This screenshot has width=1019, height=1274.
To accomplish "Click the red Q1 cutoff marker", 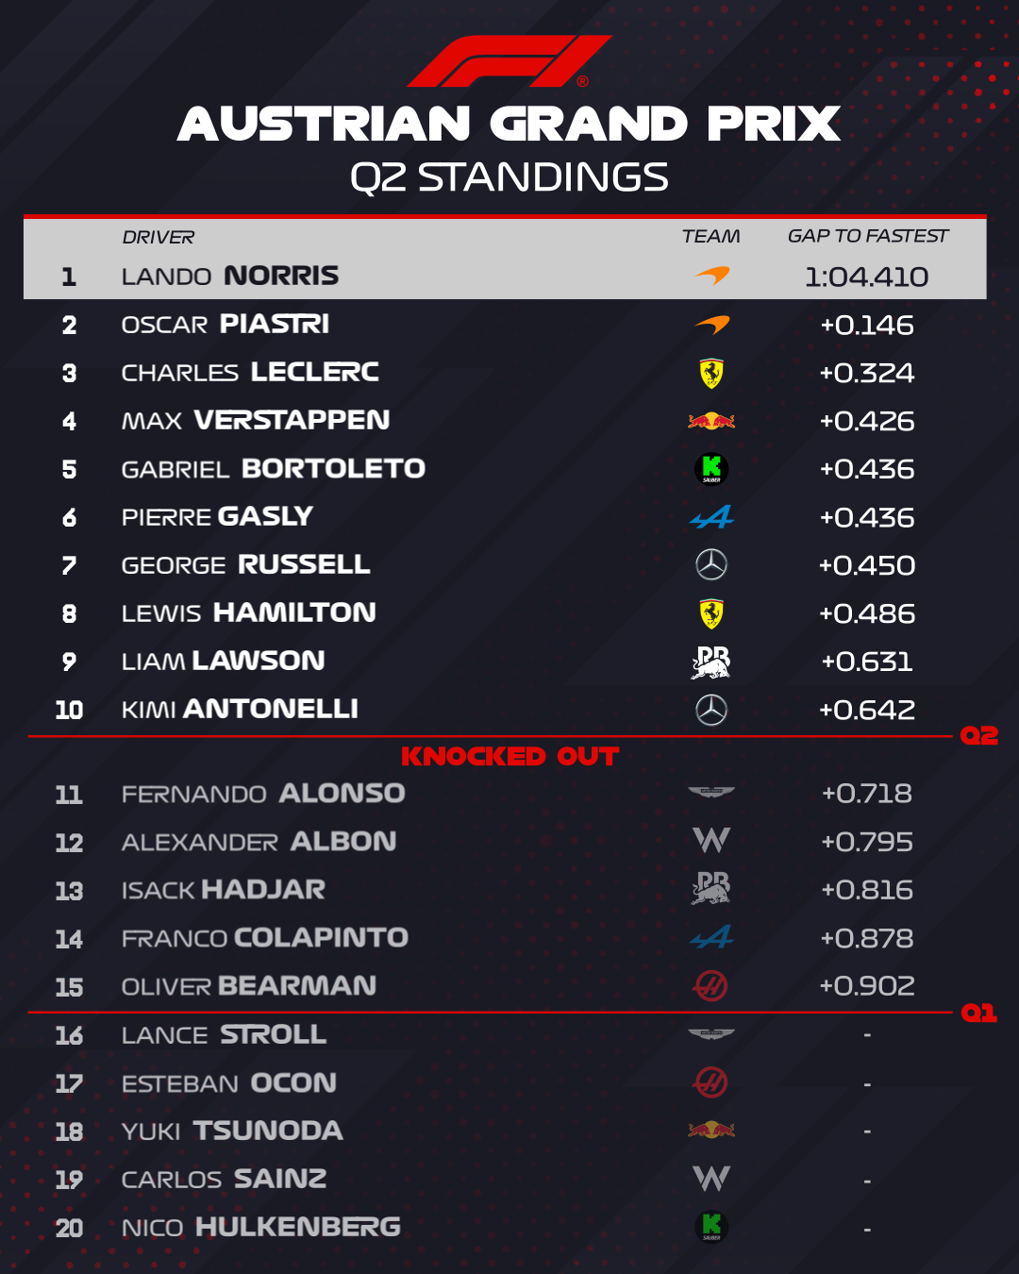I will (x=978, y=1013).
